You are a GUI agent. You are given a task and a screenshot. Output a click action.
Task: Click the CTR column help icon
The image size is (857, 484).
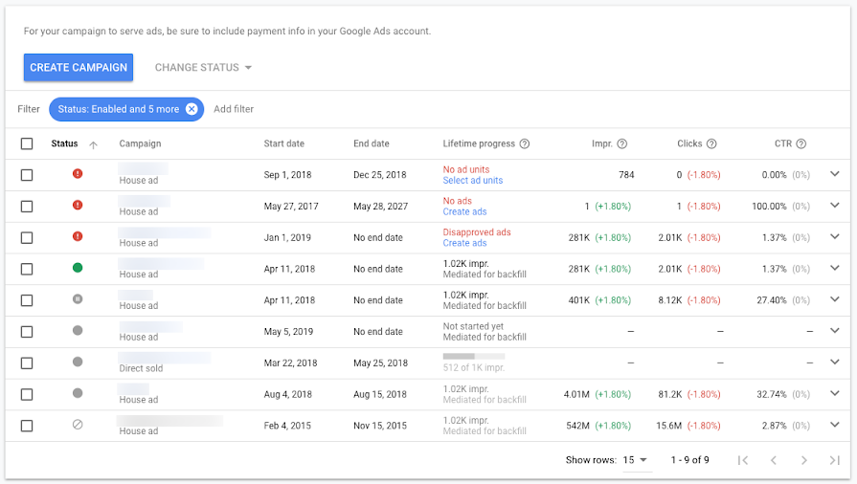tap(801, 144)
